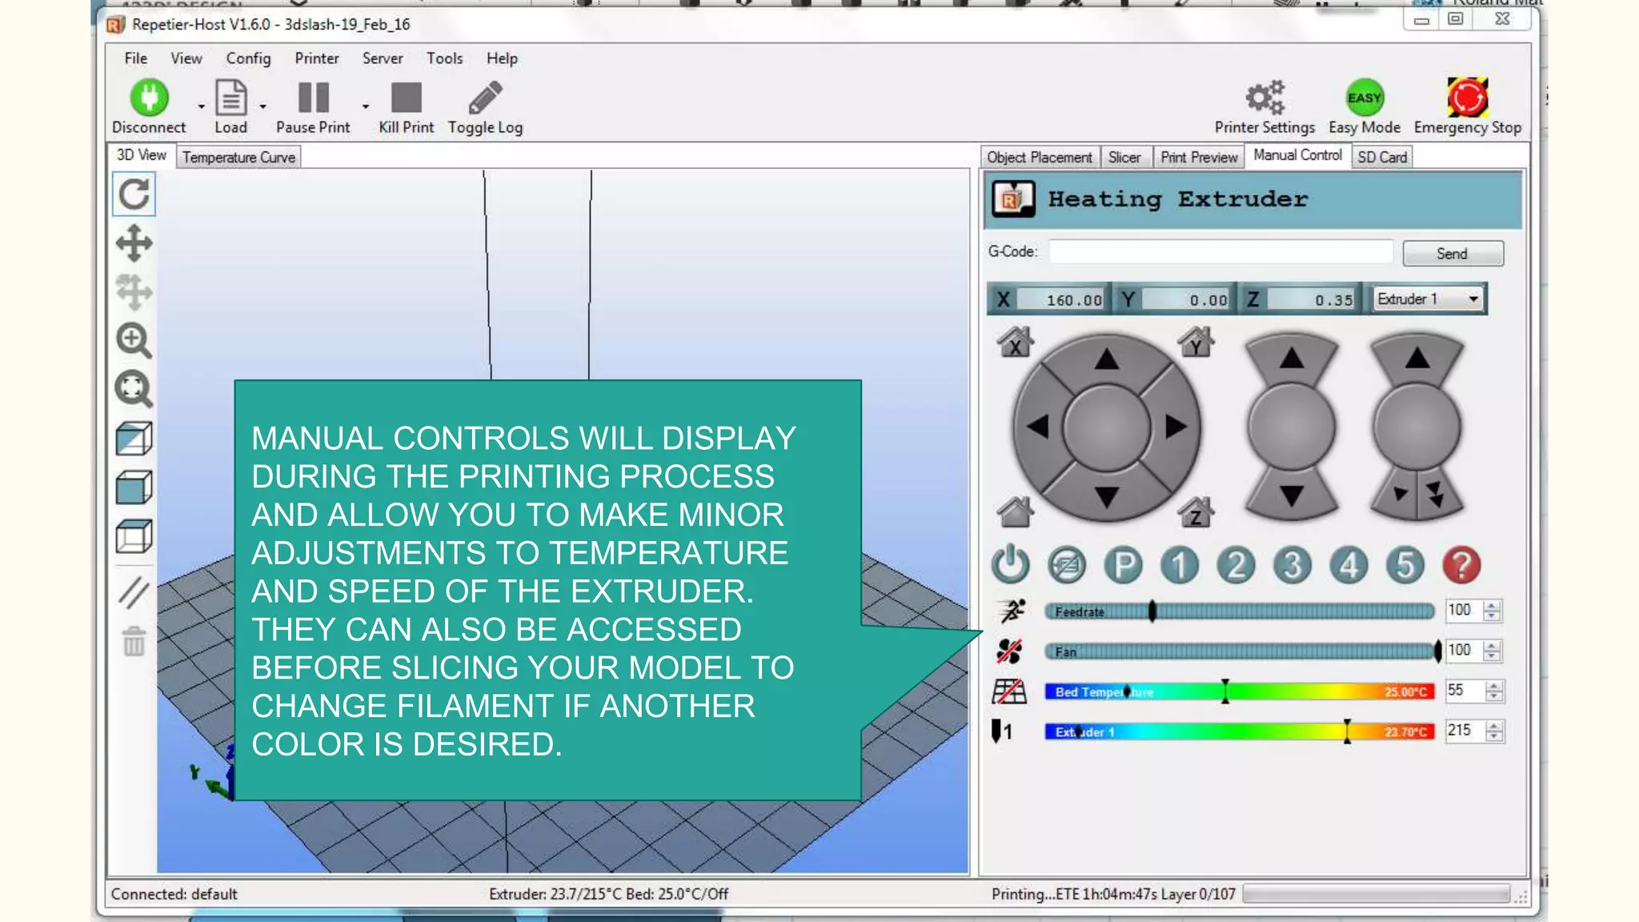Open the SD Card tab
Image resolution: width=1639 pixels, height=922 pixels.
coord(1382,157)
